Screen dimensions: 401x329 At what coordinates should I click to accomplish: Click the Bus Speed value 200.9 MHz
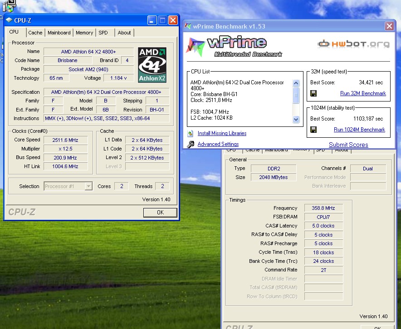coord(65,158)
